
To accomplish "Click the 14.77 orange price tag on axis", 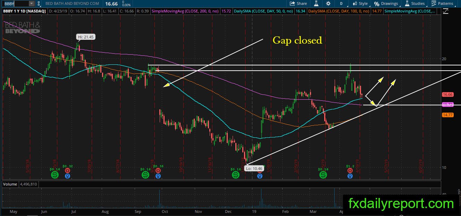I will pos(448,115).
